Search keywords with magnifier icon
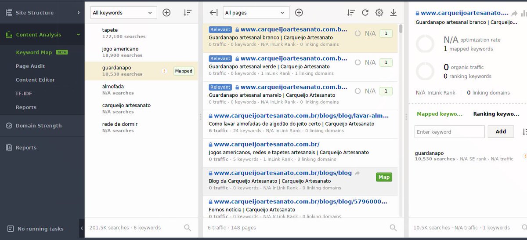527x240 pixels. (x=188, y=228)
